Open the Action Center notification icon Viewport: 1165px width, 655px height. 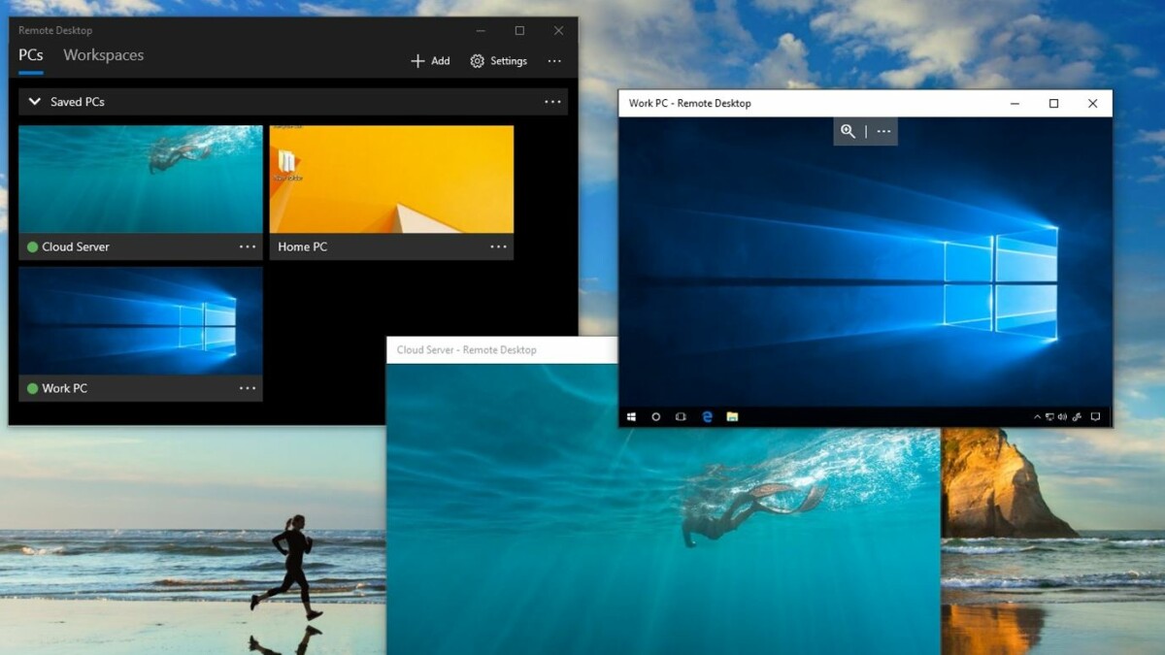[x=1095, y=417]
